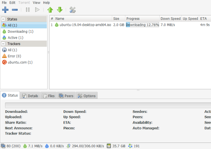Open the Torrent menu

(x=24, y=3)
